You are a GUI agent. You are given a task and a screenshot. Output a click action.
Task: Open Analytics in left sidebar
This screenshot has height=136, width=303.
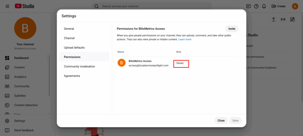coord(20,77)
